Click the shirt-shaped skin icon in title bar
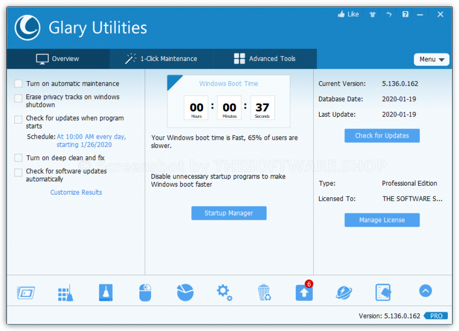The width and height of the screenshot is (459, 331). (x=372, y=14)
